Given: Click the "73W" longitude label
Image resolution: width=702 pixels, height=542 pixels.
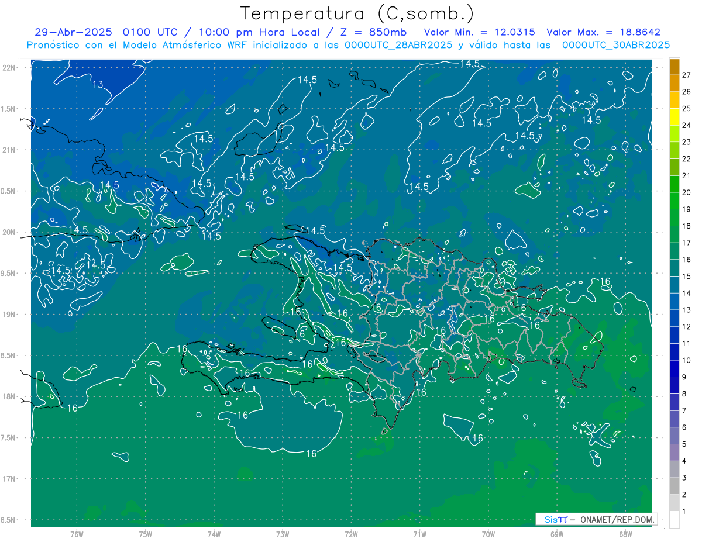Looking at the screenshot, I should 283,534.
